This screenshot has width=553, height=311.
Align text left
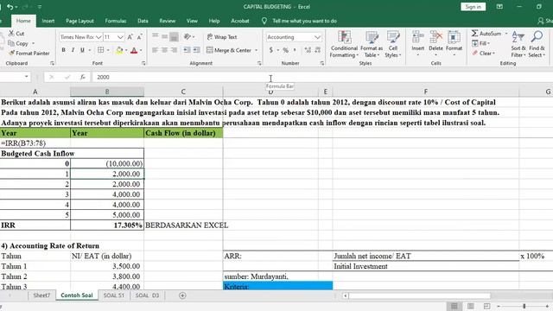tap(155, 50)
